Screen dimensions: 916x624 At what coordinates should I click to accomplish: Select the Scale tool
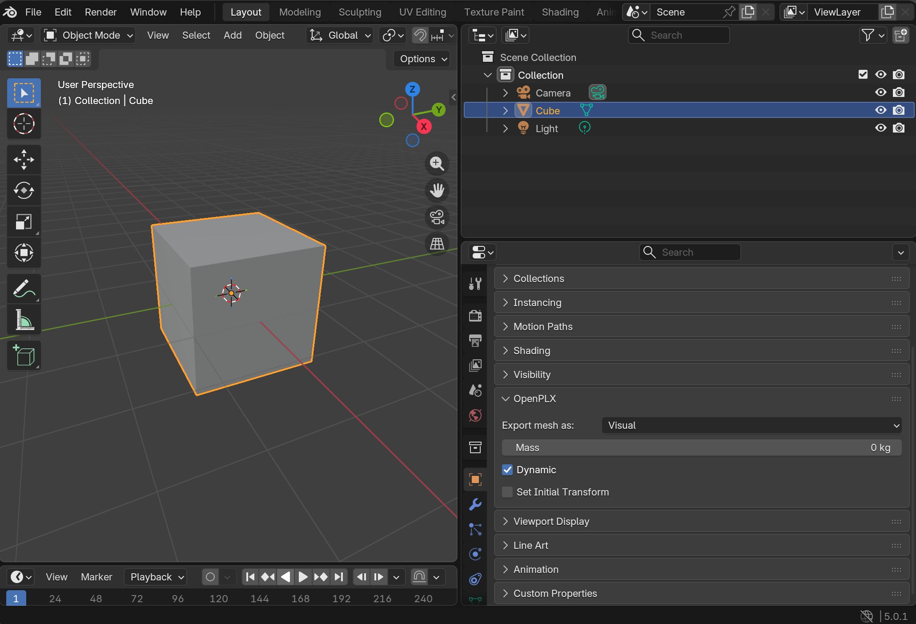24,222
